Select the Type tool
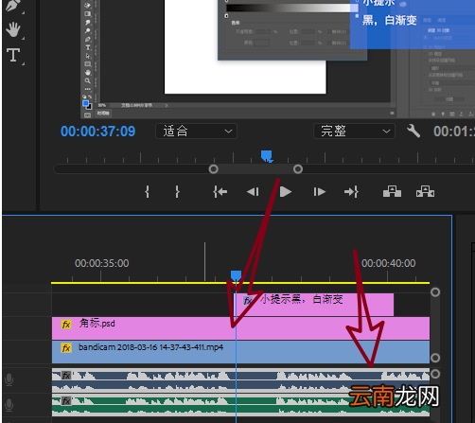Screen dimensions: 475x423 (13, 55)
